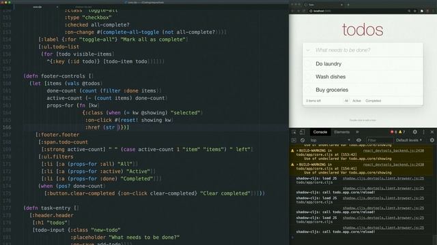Screen dimensions: 437x245
Task: Show the console sidebar toggle icon
Action: pyautogui.click(x=294, y=140)
